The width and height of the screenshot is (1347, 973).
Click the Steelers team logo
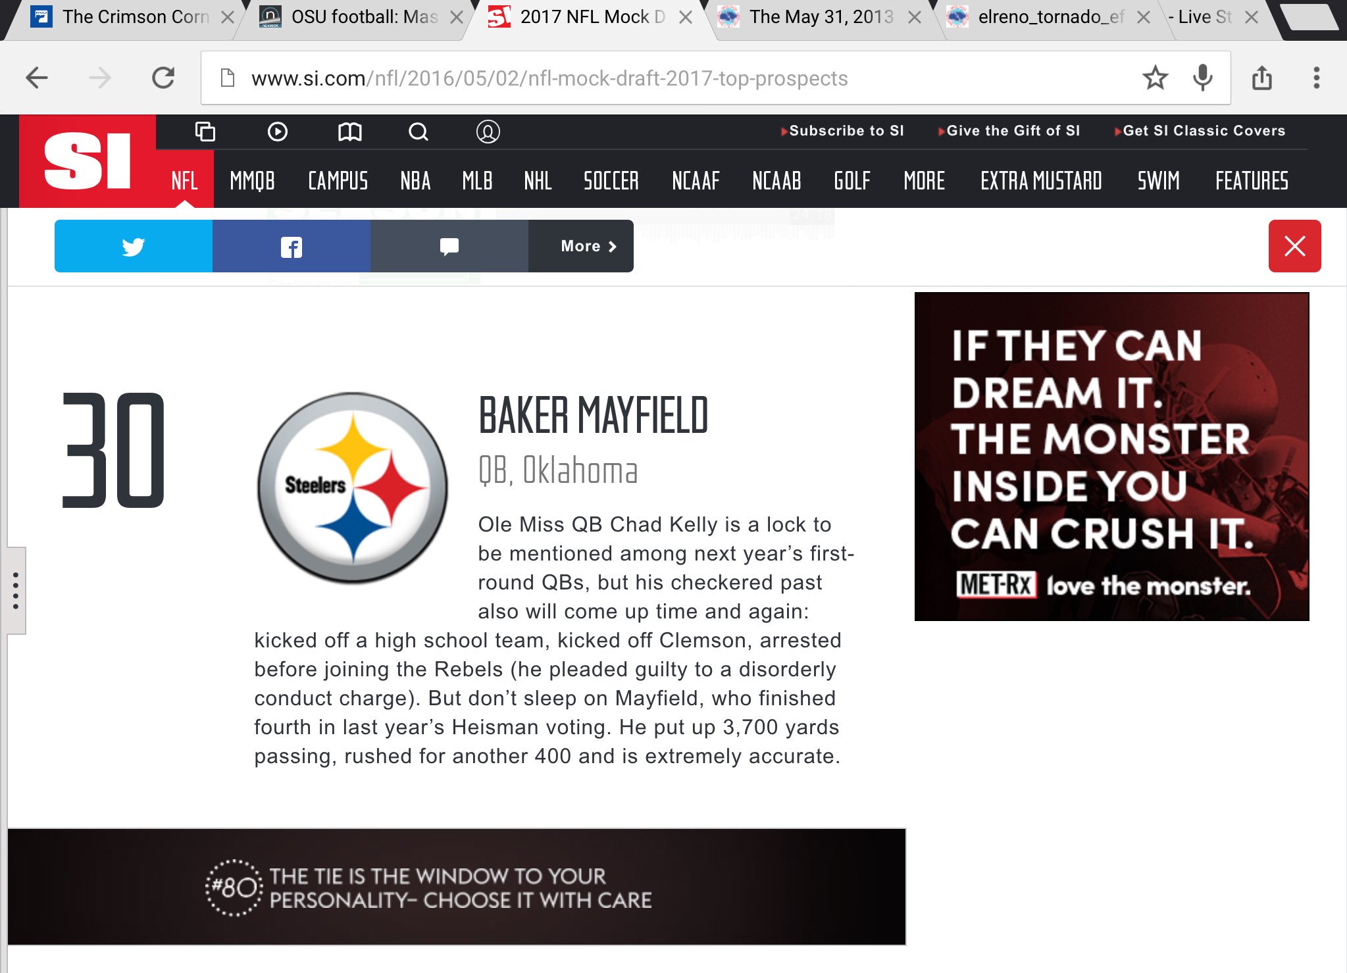pos(353,487)
